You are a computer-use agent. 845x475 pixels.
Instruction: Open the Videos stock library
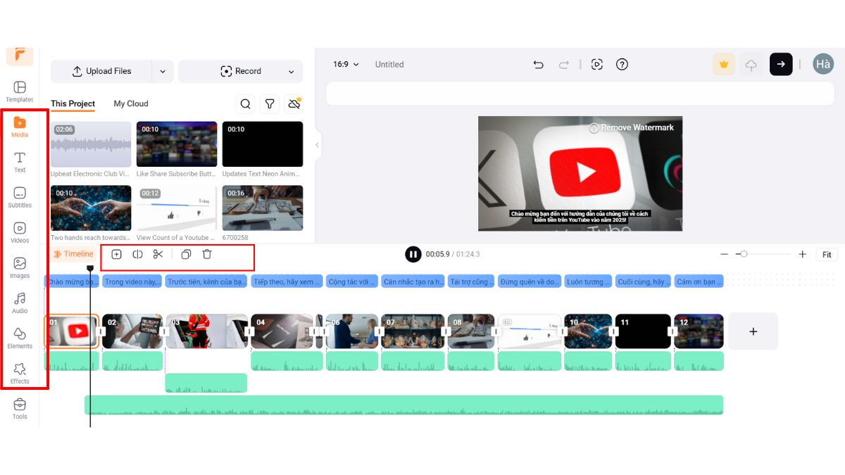[20, 232]
